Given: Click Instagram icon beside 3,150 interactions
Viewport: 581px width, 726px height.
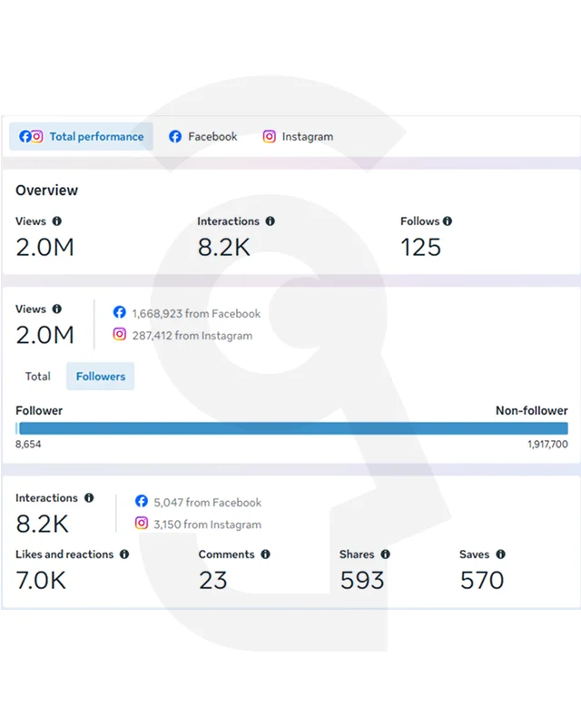Looking at the screenshot, I should tap(142, 524).
